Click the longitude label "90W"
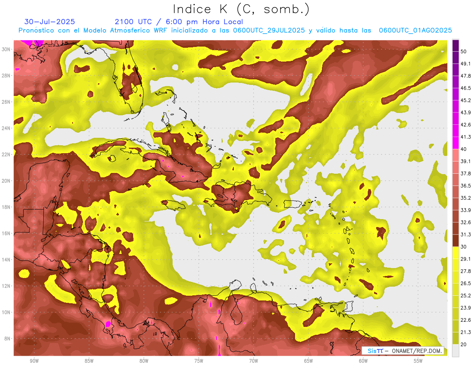 (x=34, y=361)
